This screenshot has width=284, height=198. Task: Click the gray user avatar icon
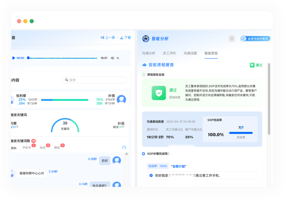(232, 39)
